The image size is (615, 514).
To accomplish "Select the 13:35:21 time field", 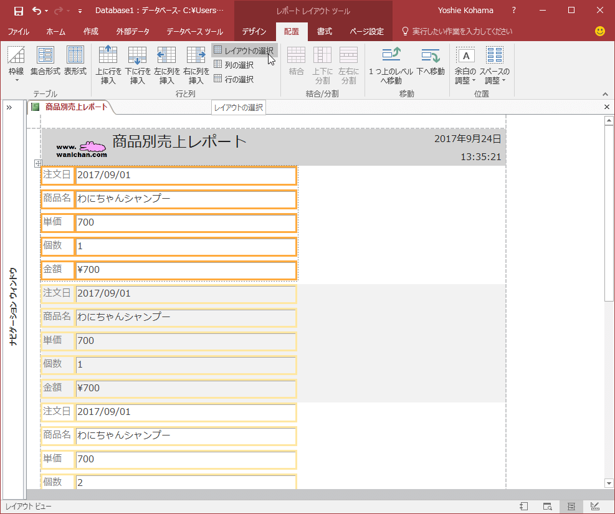I will pos(481,157).
